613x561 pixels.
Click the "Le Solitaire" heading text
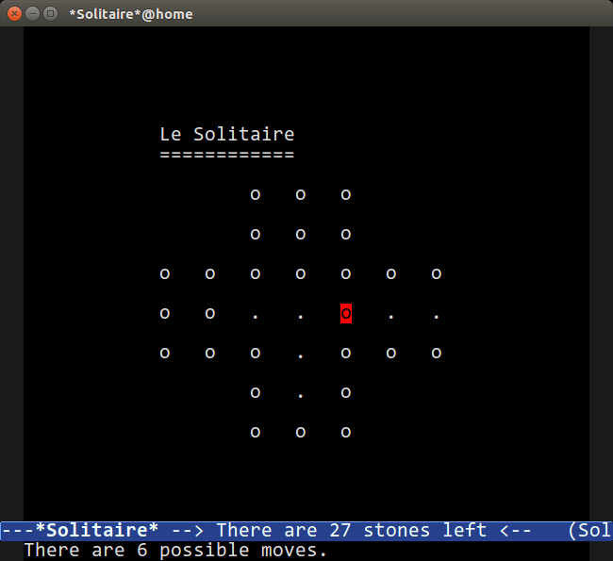click(x=226, y=135)
